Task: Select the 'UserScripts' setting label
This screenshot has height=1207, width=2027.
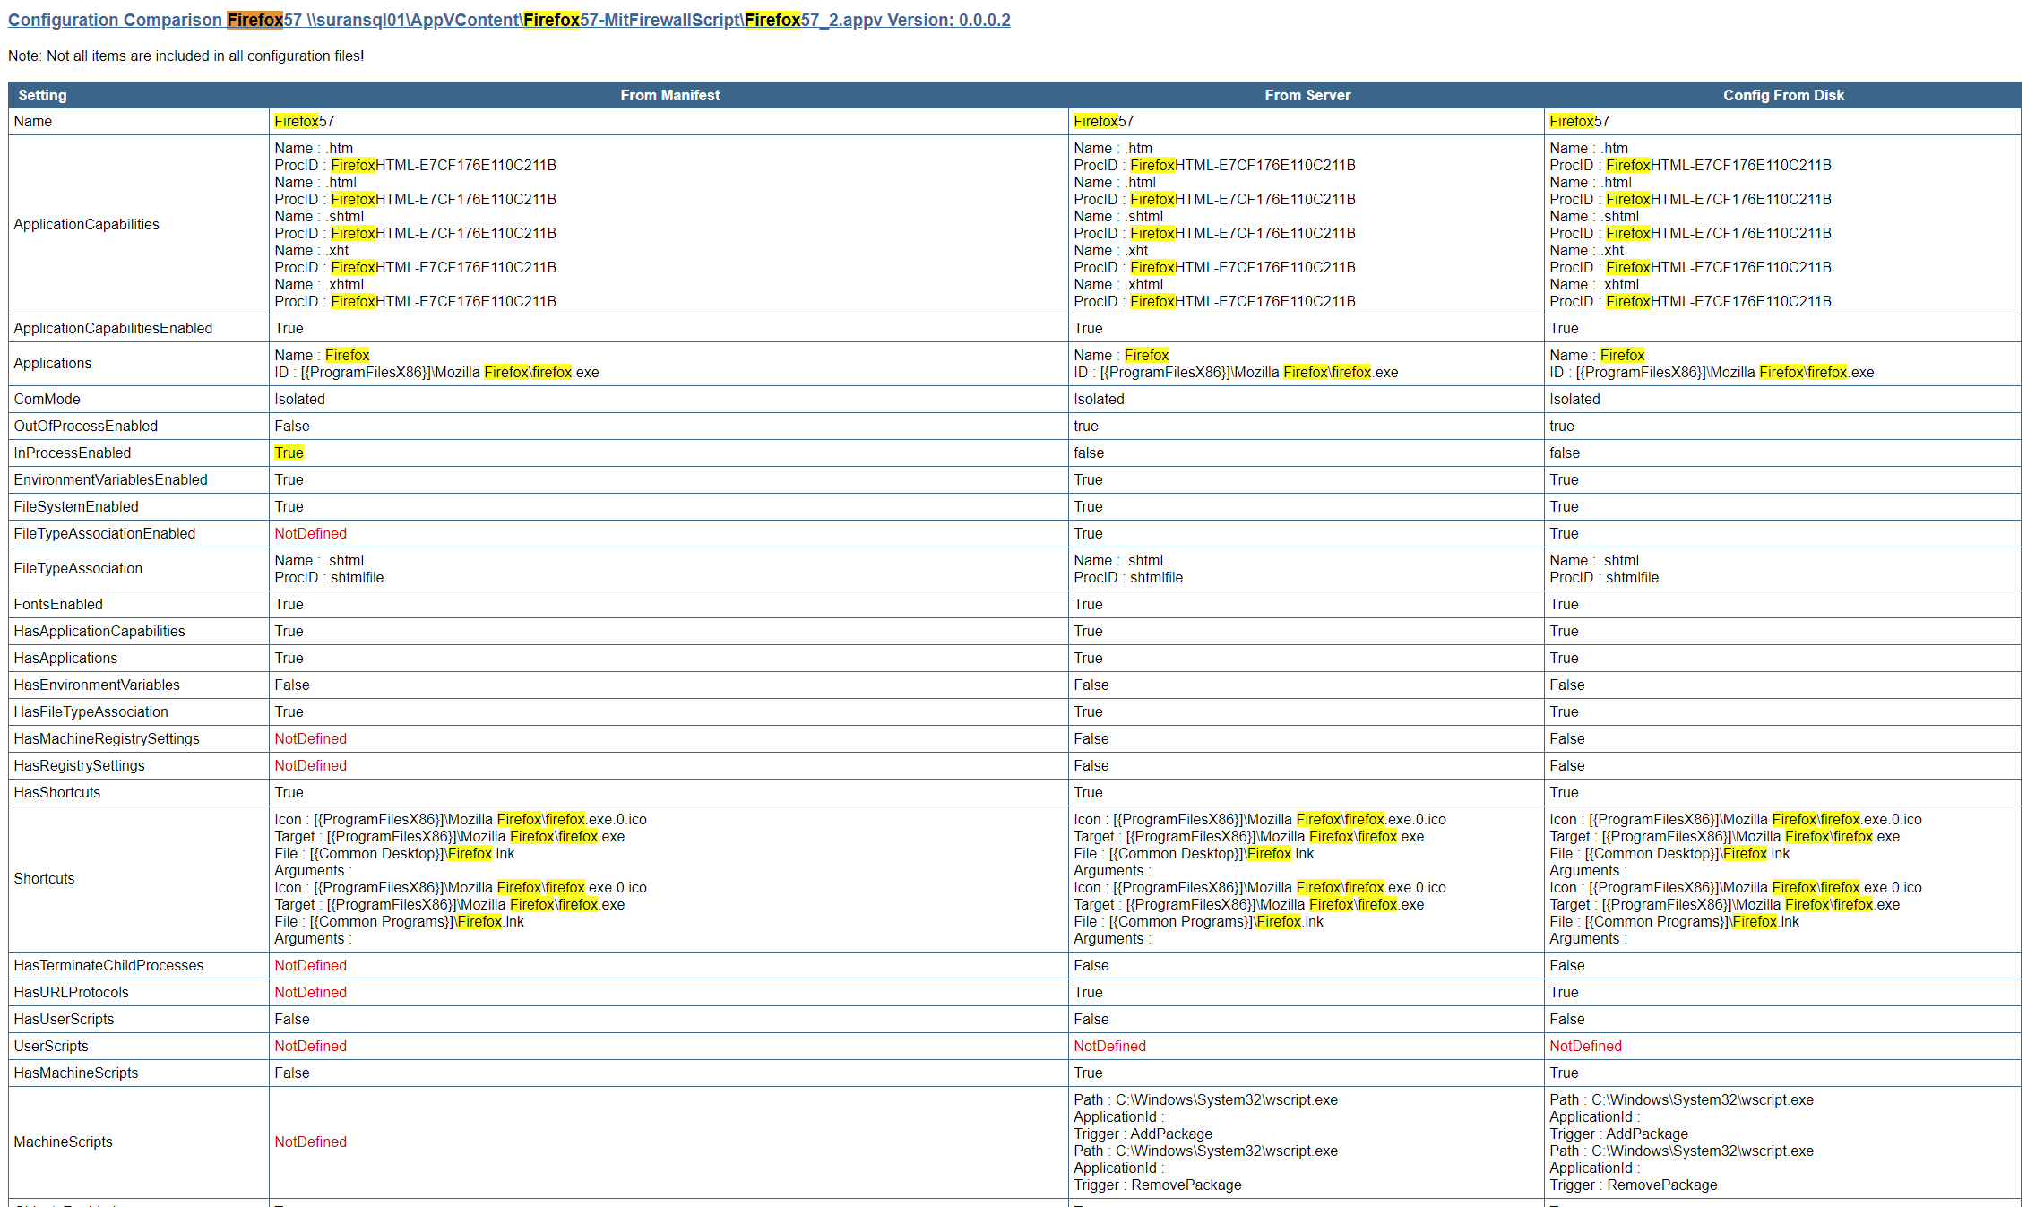Action: [x=51, y=1046]
